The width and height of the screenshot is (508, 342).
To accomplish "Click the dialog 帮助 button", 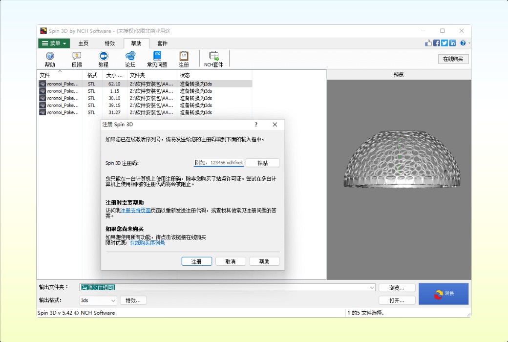I will click(264, 261).
